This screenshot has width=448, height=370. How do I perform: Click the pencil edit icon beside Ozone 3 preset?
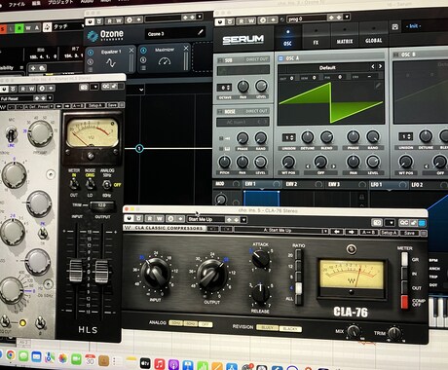click(201, 32)
